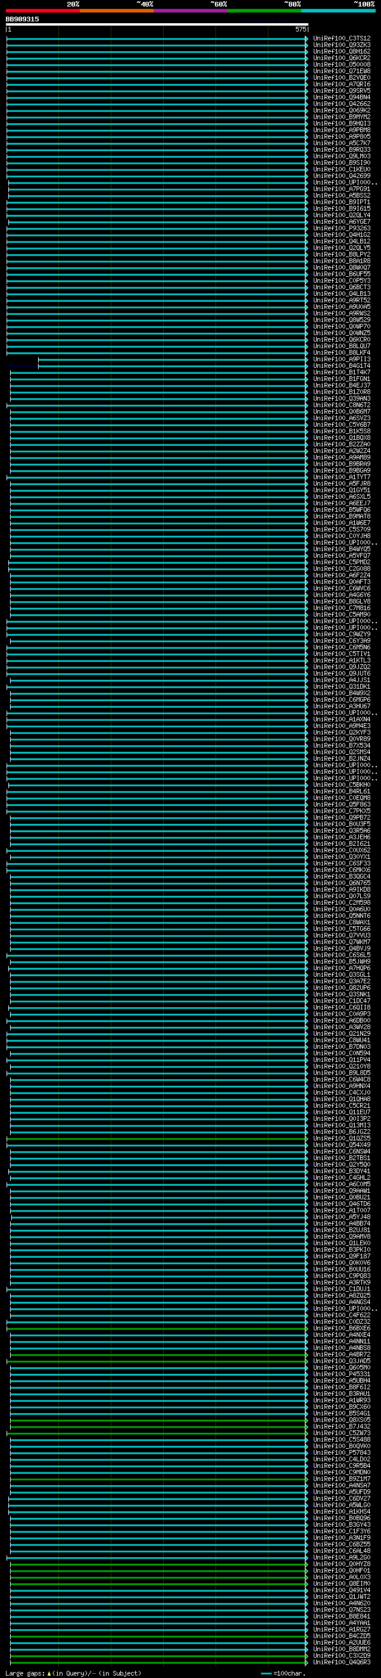The image size is (381, 1678).
Task: Select label UniRef100_Q1GY51
Action: tap(342, 490)
